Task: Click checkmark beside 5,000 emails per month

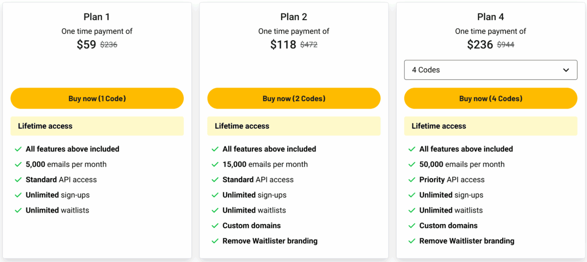Action: [18, 164]
